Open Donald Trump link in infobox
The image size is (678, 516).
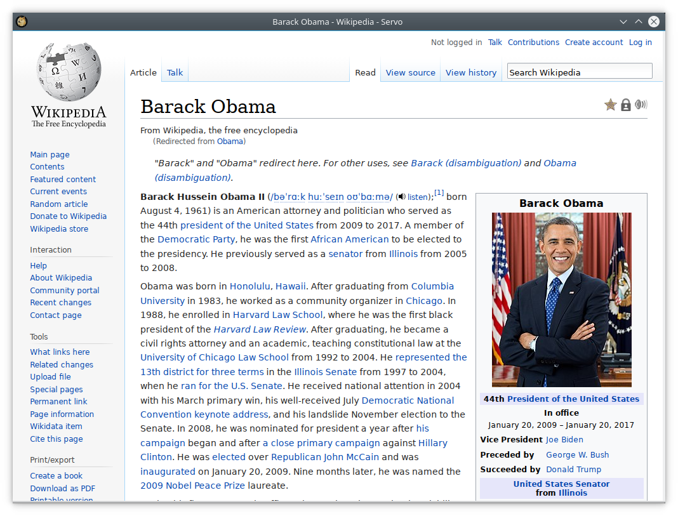(x=573, y=469)
